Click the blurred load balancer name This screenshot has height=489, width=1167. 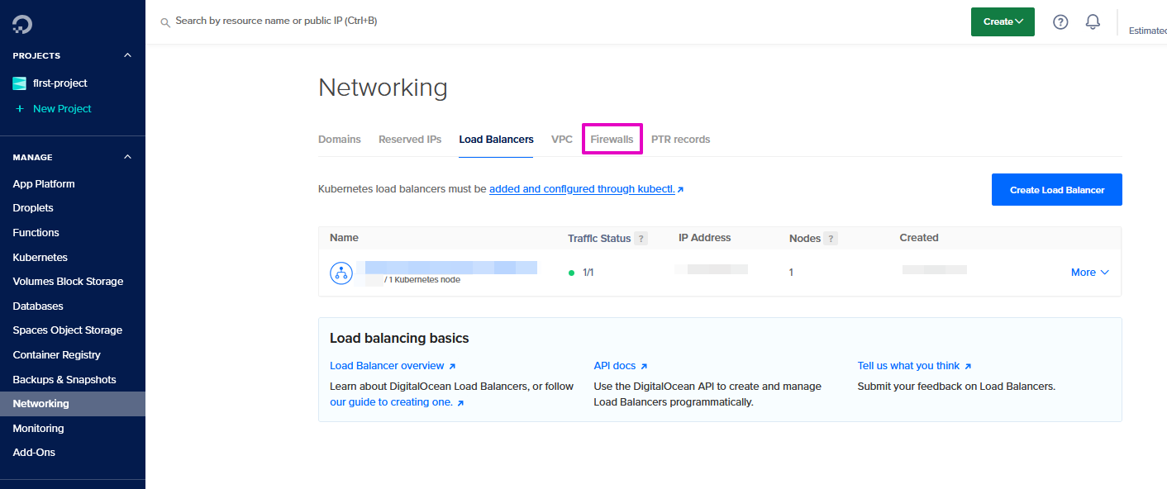point(451,268)
